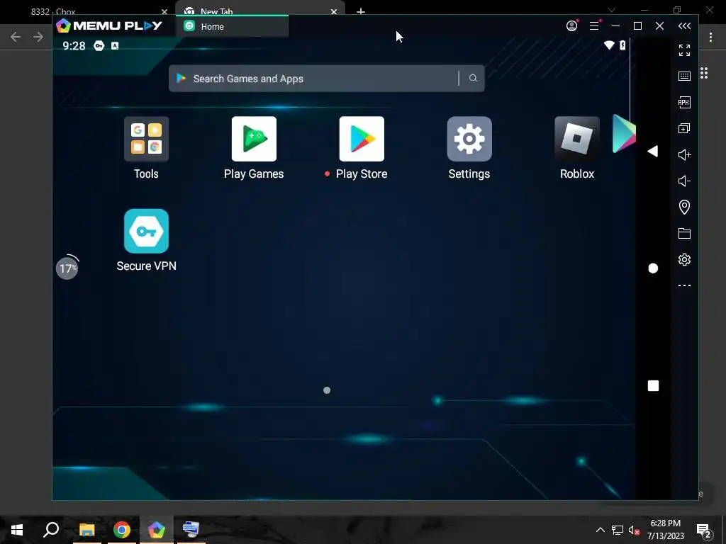Tap the Android recent apps square
Image resolution: width=726 pixels, height=544 pixels.
653,386
